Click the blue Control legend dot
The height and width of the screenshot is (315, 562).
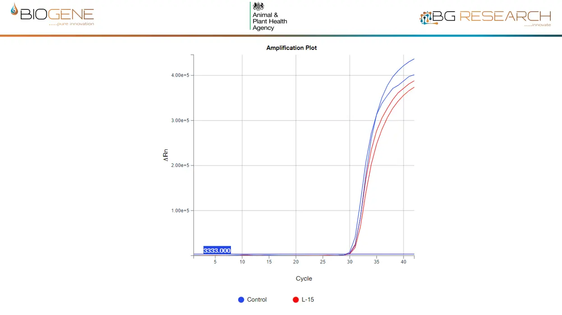(241, 300)
